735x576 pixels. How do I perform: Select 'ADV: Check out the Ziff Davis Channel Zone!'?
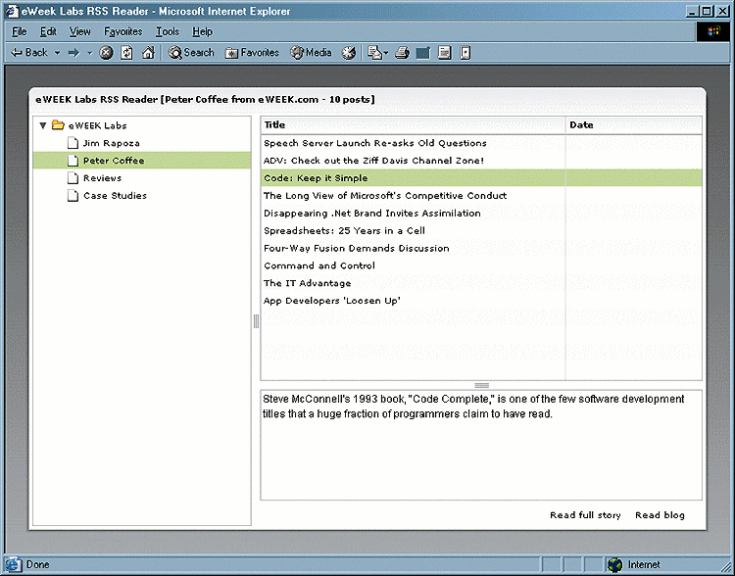point(481,161)
